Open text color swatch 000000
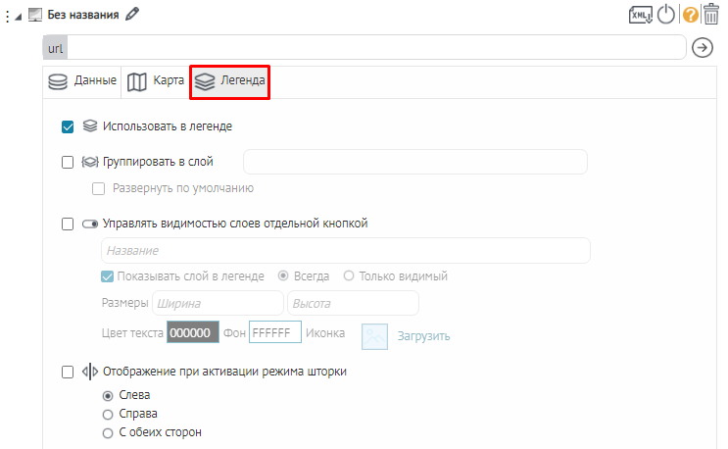 190,333
